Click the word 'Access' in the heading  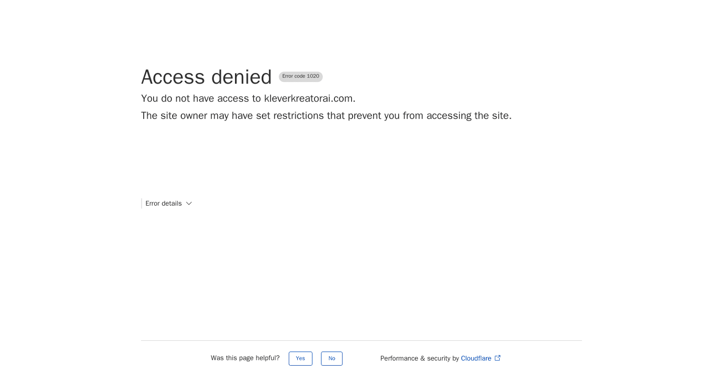tap(173, 77)
